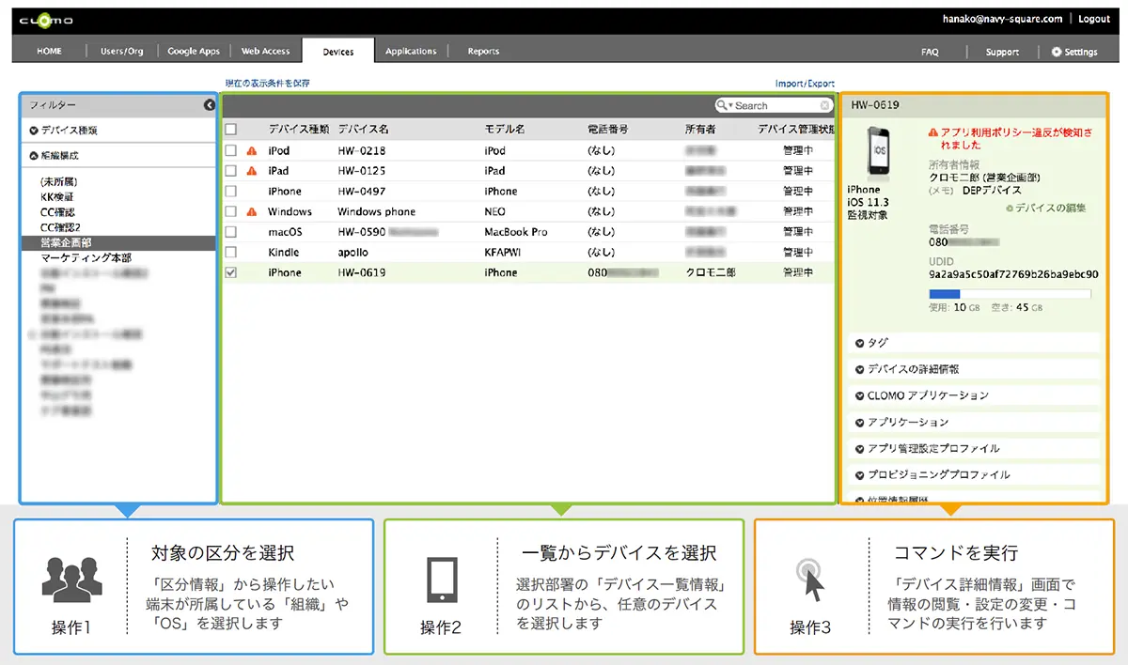Image resolution: width=1128 pixels, height=665 pixels.
Task: Select KK検証 in organization tree
Action: [x=57, y=197]
